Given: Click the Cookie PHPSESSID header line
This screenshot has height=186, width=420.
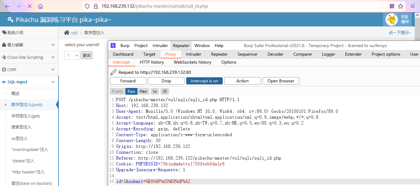Looking at the screenshot, I should pos(170,164).
